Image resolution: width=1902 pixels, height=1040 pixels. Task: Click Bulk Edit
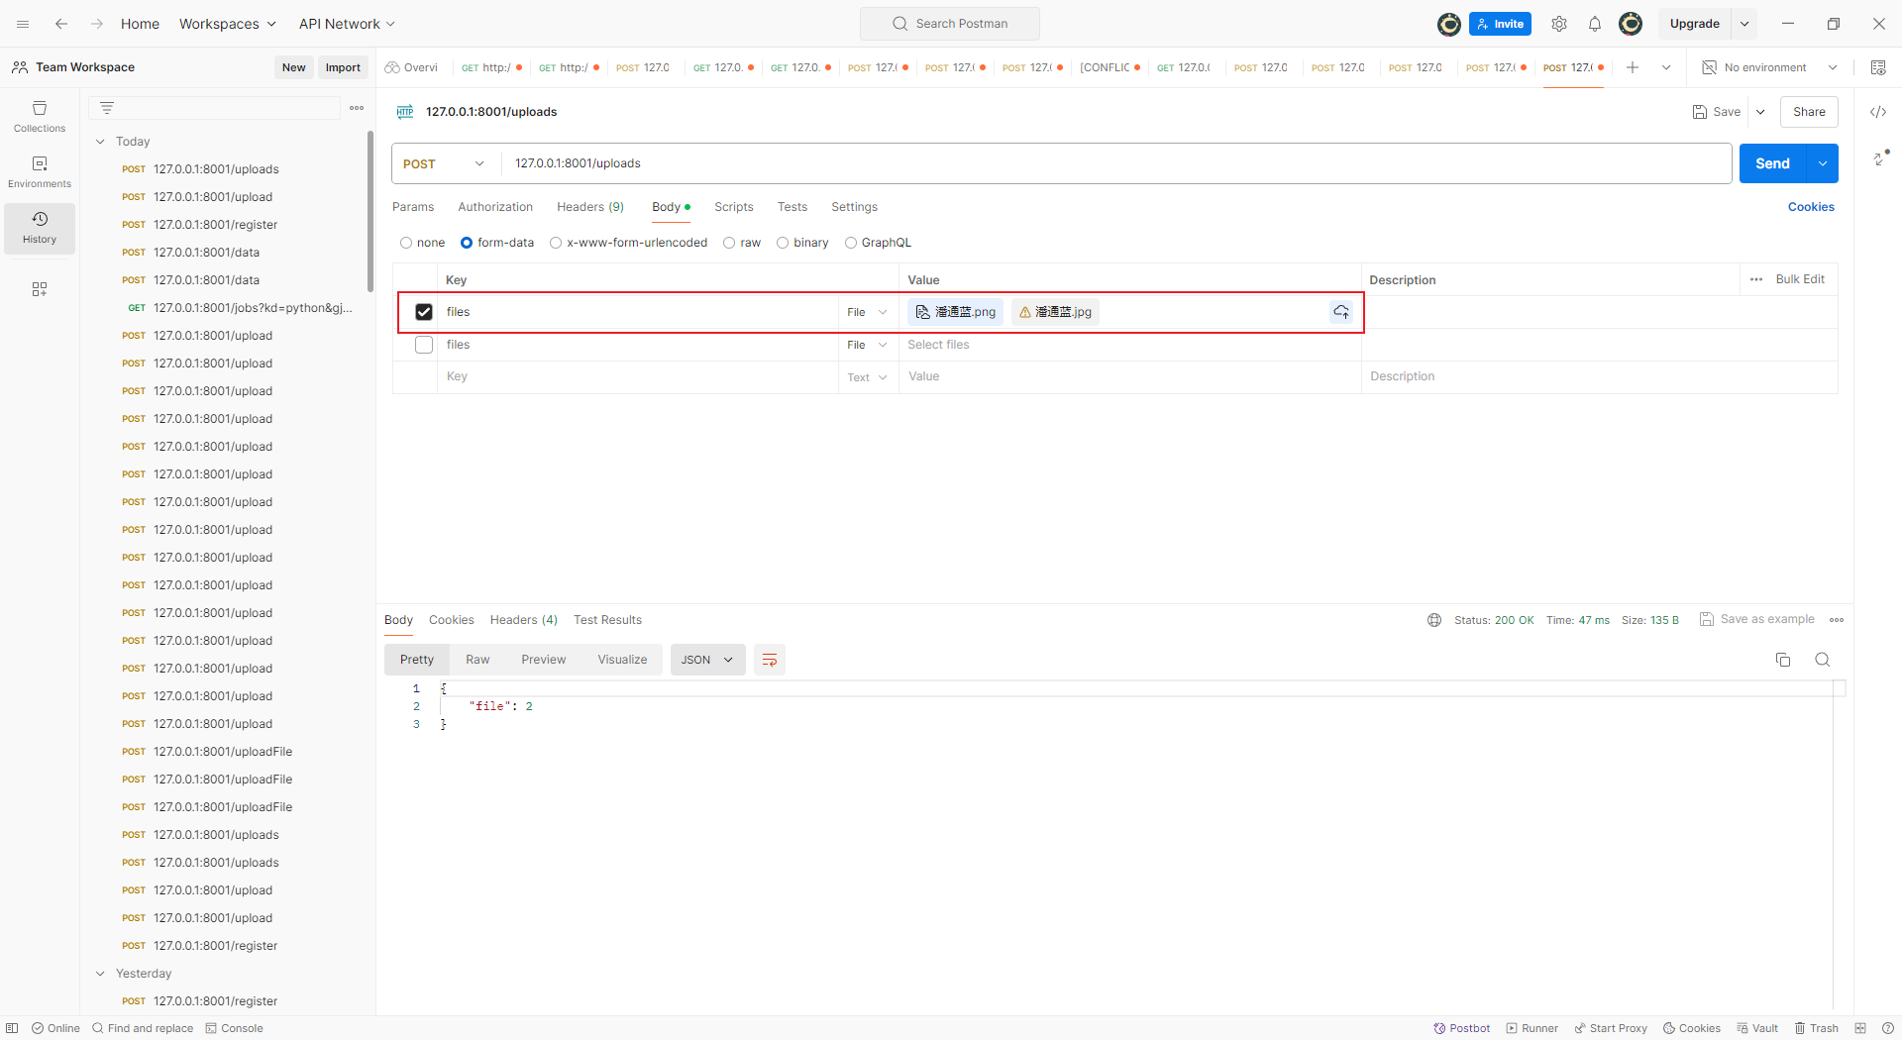tap(1800, 279)
